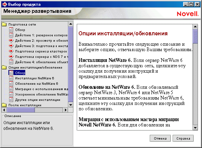Select the Подготовка сети tree node

22,25
